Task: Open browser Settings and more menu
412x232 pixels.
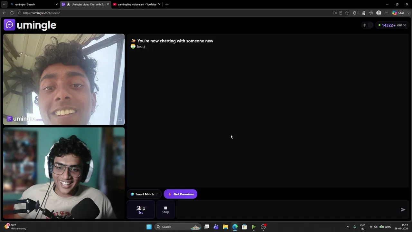Action: click(387, 13)
